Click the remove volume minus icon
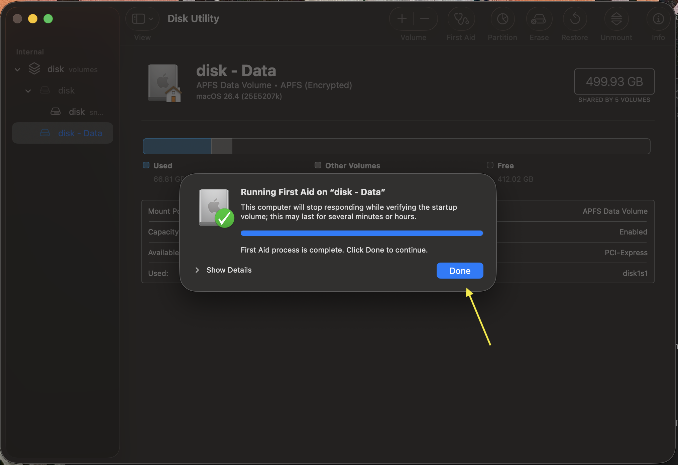 [425, 19]
